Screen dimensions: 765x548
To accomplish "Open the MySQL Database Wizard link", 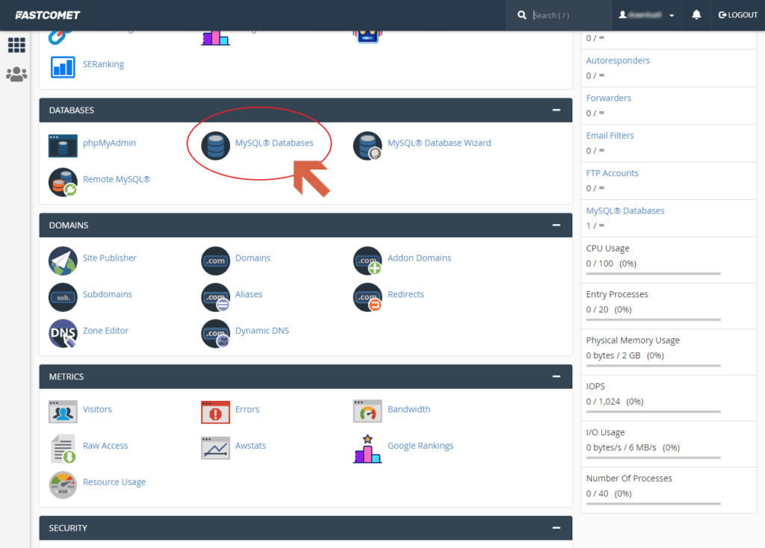I will (439, 143).
